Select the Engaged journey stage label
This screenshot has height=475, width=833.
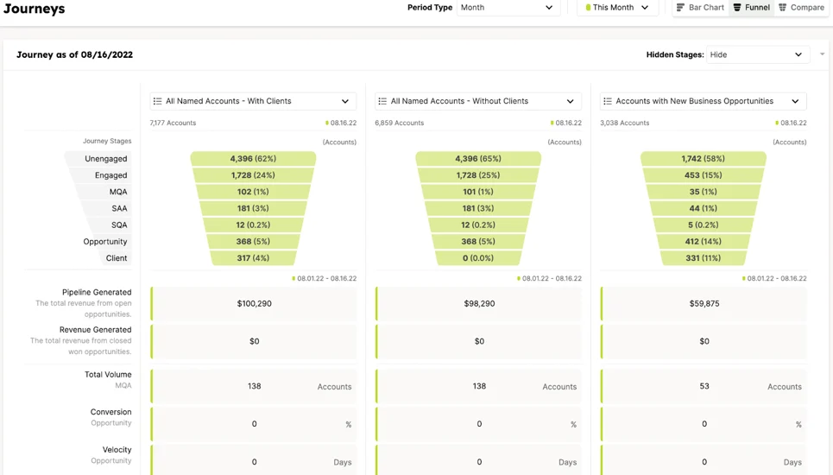click(x=110, y=174)
